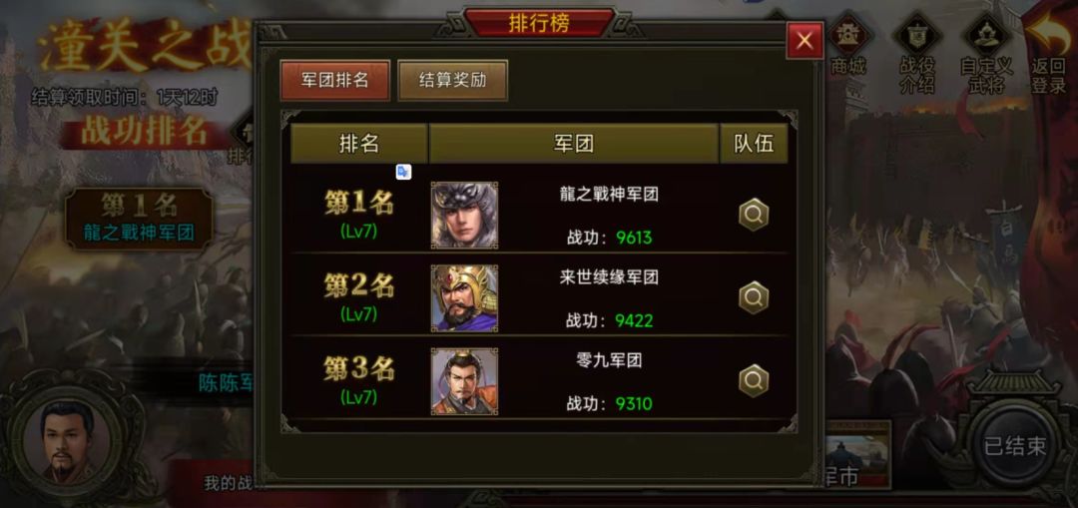Open the 商城 shop icon
1078x508 pixels.
click(847, 45)
